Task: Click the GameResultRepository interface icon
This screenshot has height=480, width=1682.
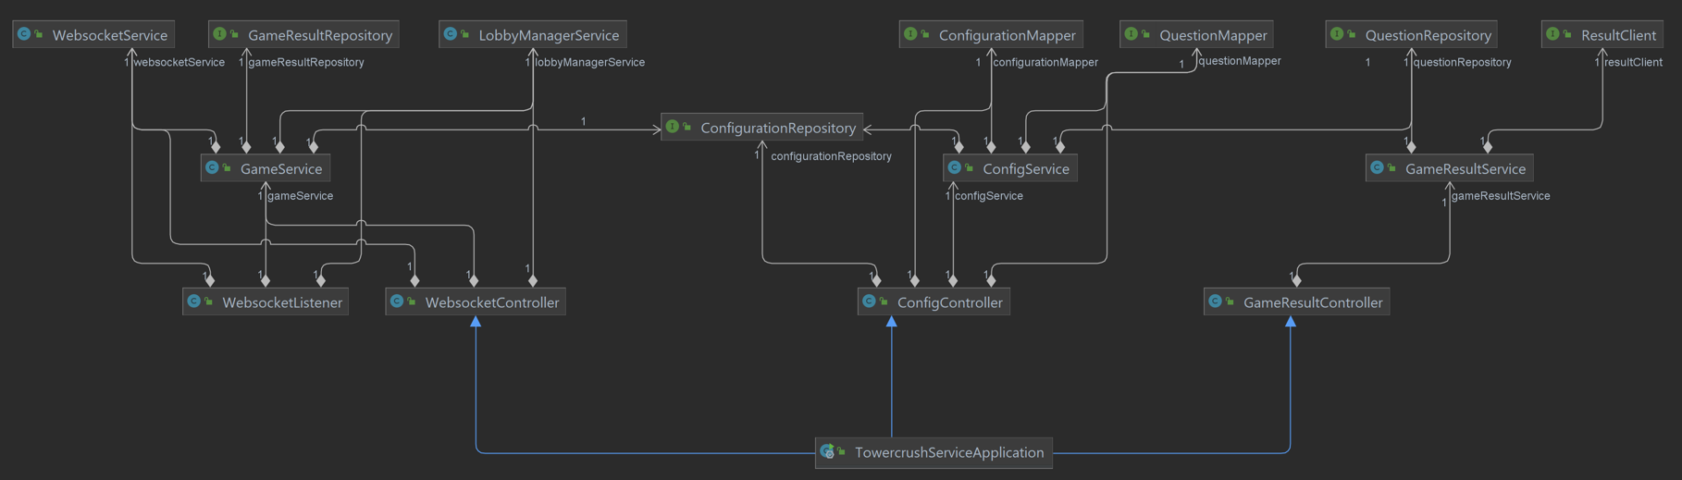Action: (219, 34)
